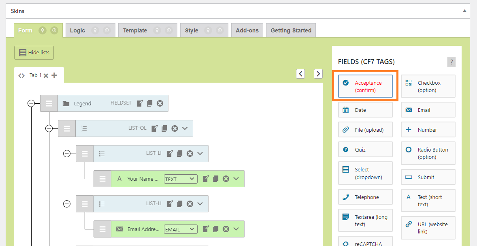The width and height of the screenshot is (477, 246).
Task: Collapse the Legend fieldset tree node
Action: [x=31, y=103]
